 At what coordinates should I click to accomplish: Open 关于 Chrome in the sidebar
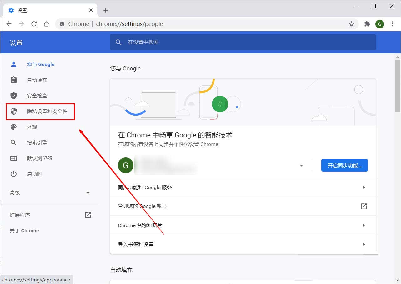click(x=24, y=231)
